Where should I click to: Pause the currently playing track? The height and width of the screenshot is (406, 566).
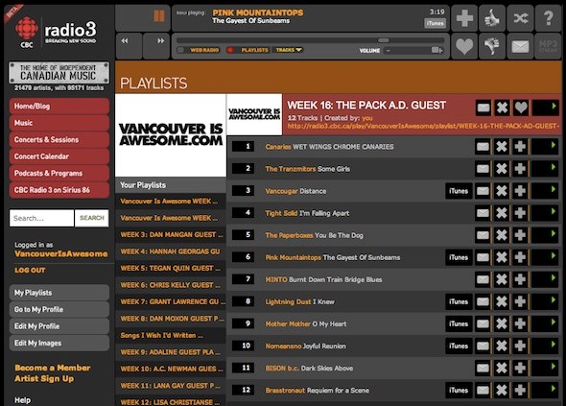(159, 16)
